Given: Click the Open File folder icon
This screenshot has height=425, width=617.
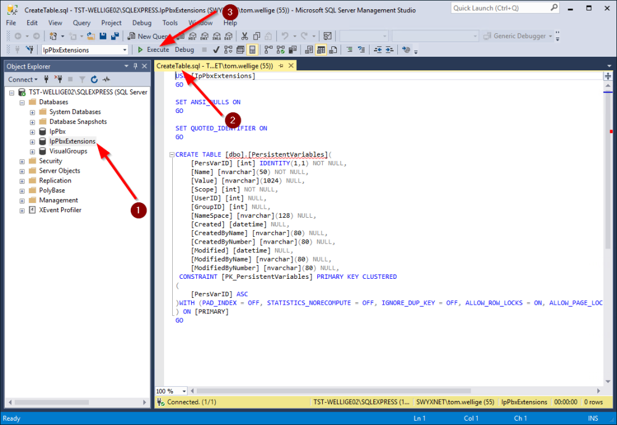Looking at the screenshot, I should pyautogui.click(x=91, y=36).
